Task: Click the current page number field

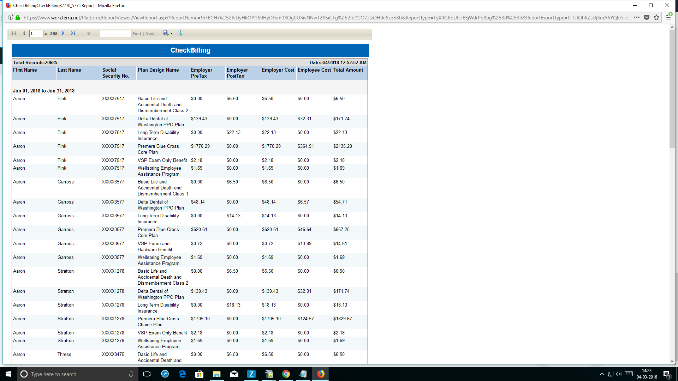Action: pyautogui.click(x=36, y=34)
